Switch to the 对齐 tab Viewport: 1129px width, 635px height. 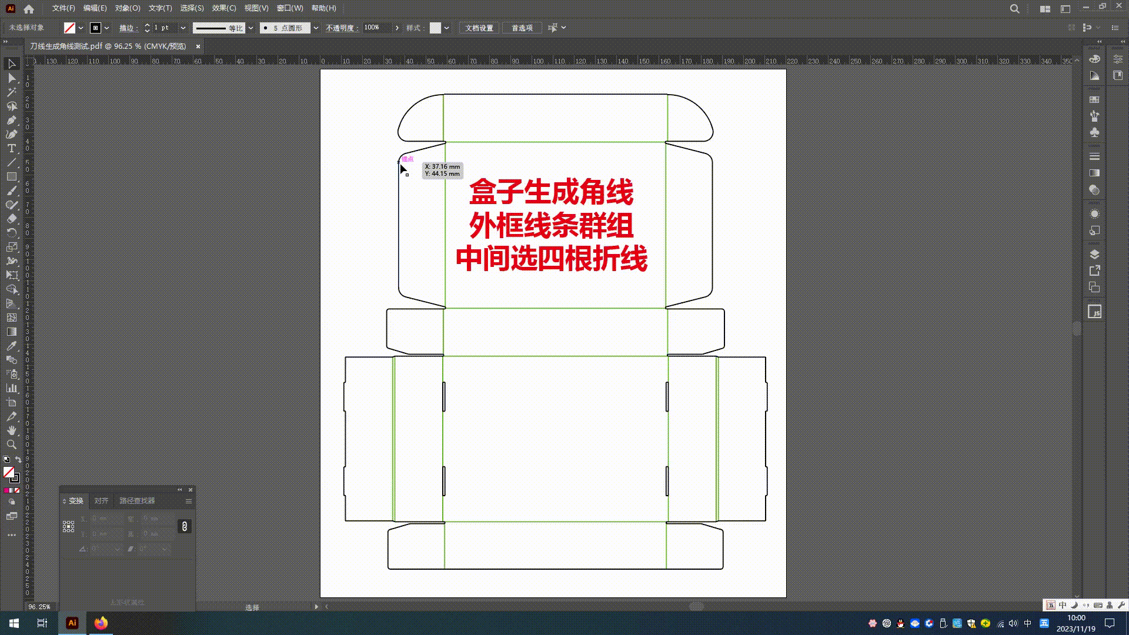[x=101, y=501]
